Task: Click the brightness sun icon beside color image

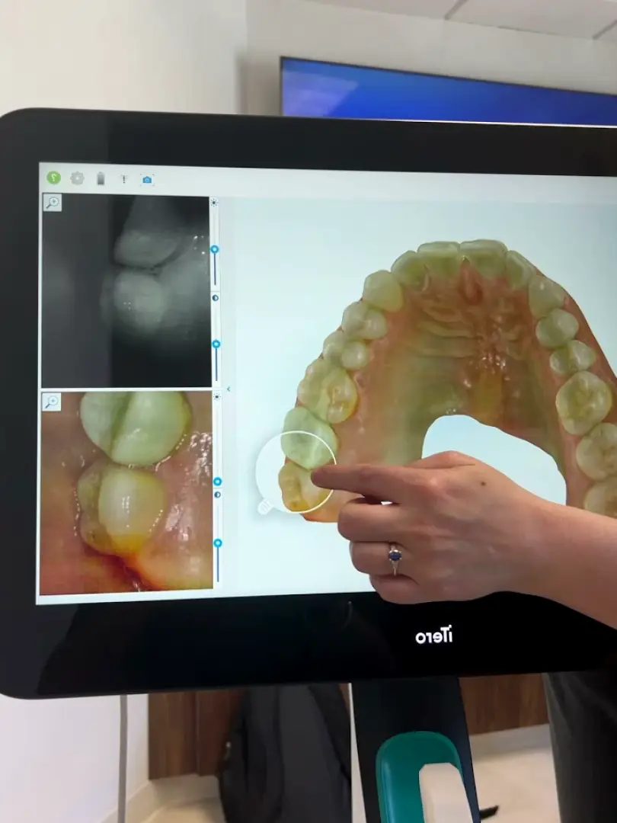Action: coord(216,397)
